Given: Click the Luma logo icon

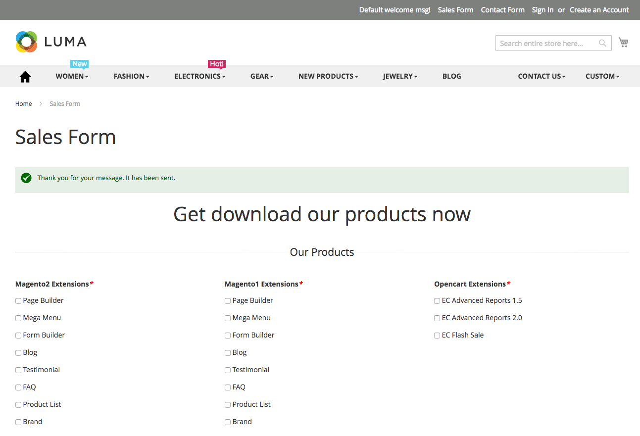Looking at the screenshot, I should [26, 42].
